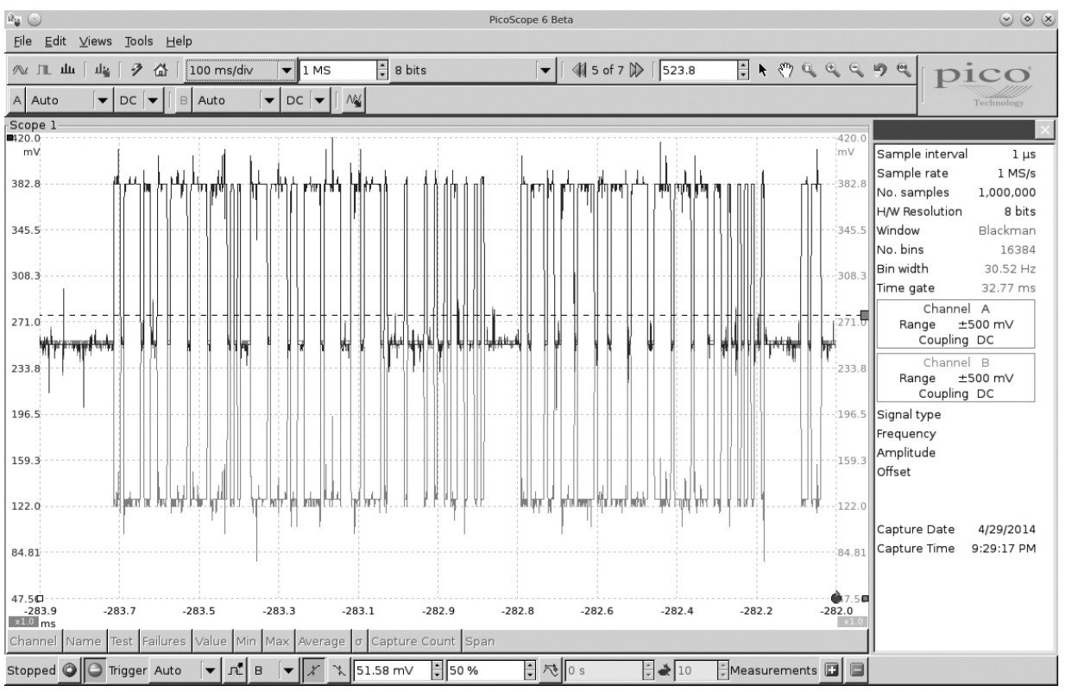The width and height of the screenshot is (1065, 692).
Task: Click the Start capture round button
Action: (x=70, y=670)
